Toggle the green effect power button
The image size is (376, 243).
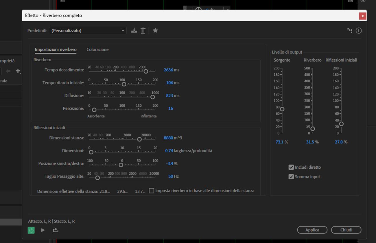(31, 230)
